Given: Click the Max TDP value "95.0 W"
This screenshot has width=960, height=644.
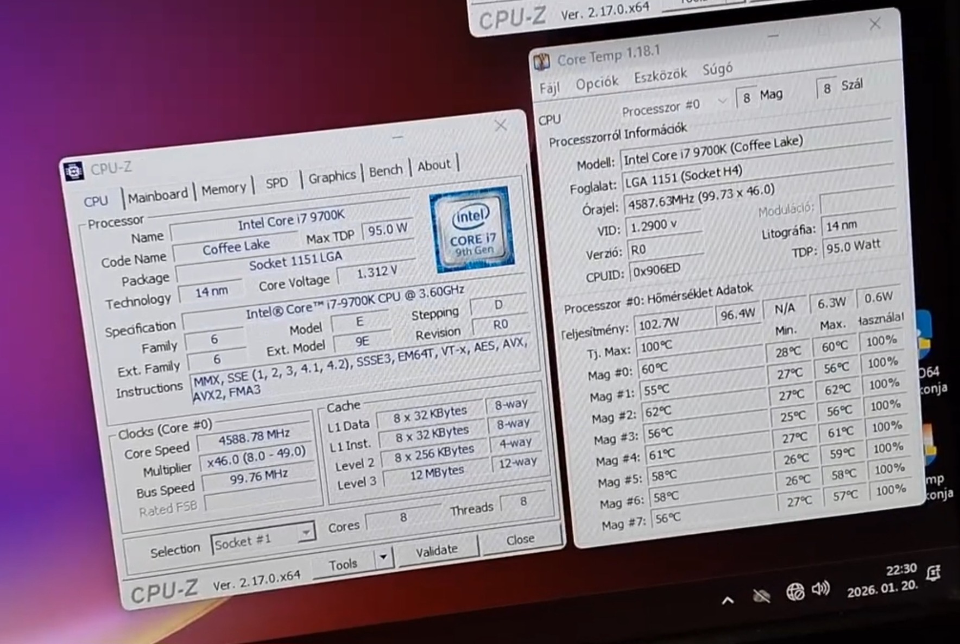Looking at the screenshot, I should click(x=388, y=230).
